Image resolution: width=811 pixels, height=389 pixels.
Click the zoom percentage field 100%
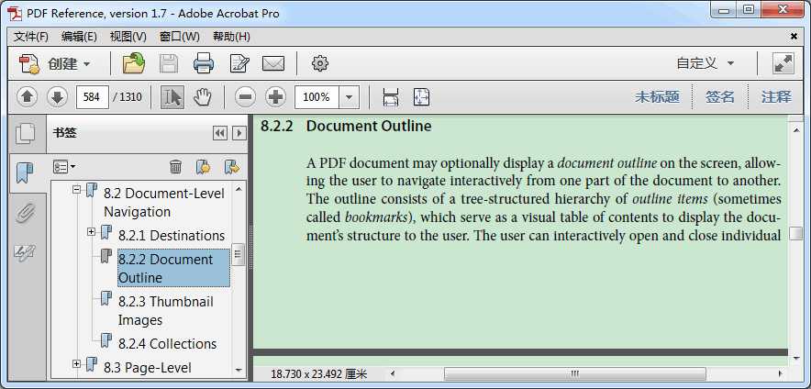click(317, 96)
